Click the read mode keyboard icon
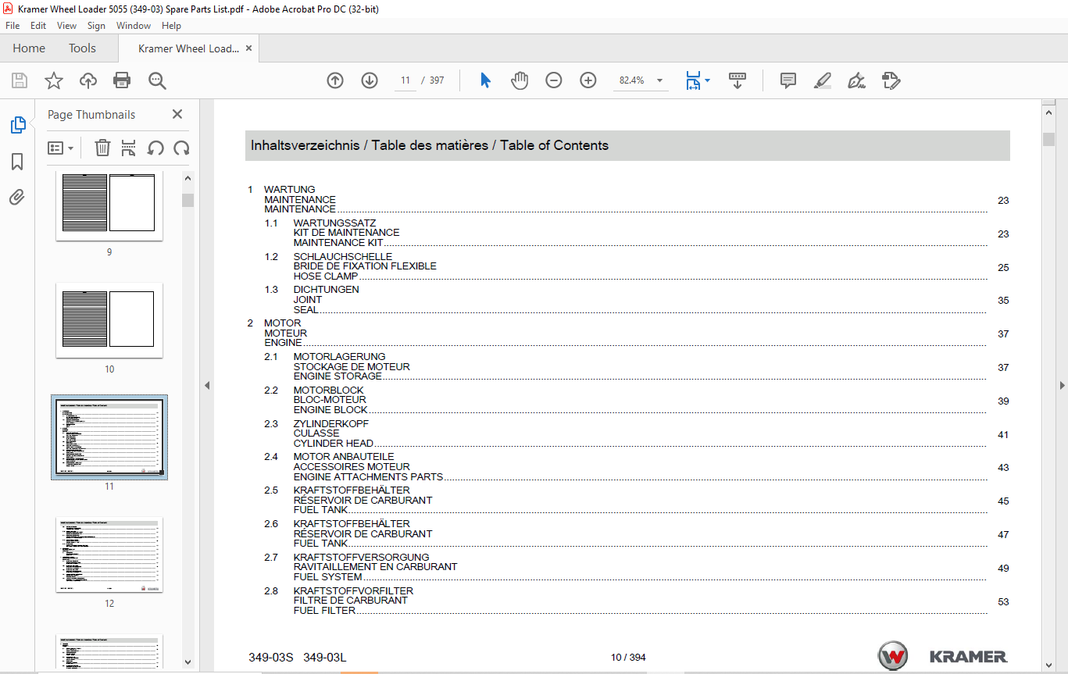The width and height of the screenshot is (1068, 674). [x=738, y=80]
